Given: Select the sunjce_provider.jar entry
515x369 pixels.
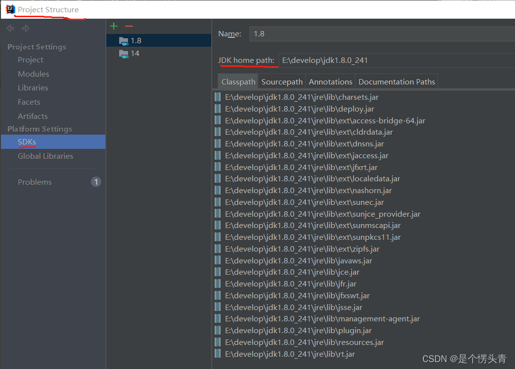Looking at the screenshot, I should (x=322, y=214).
